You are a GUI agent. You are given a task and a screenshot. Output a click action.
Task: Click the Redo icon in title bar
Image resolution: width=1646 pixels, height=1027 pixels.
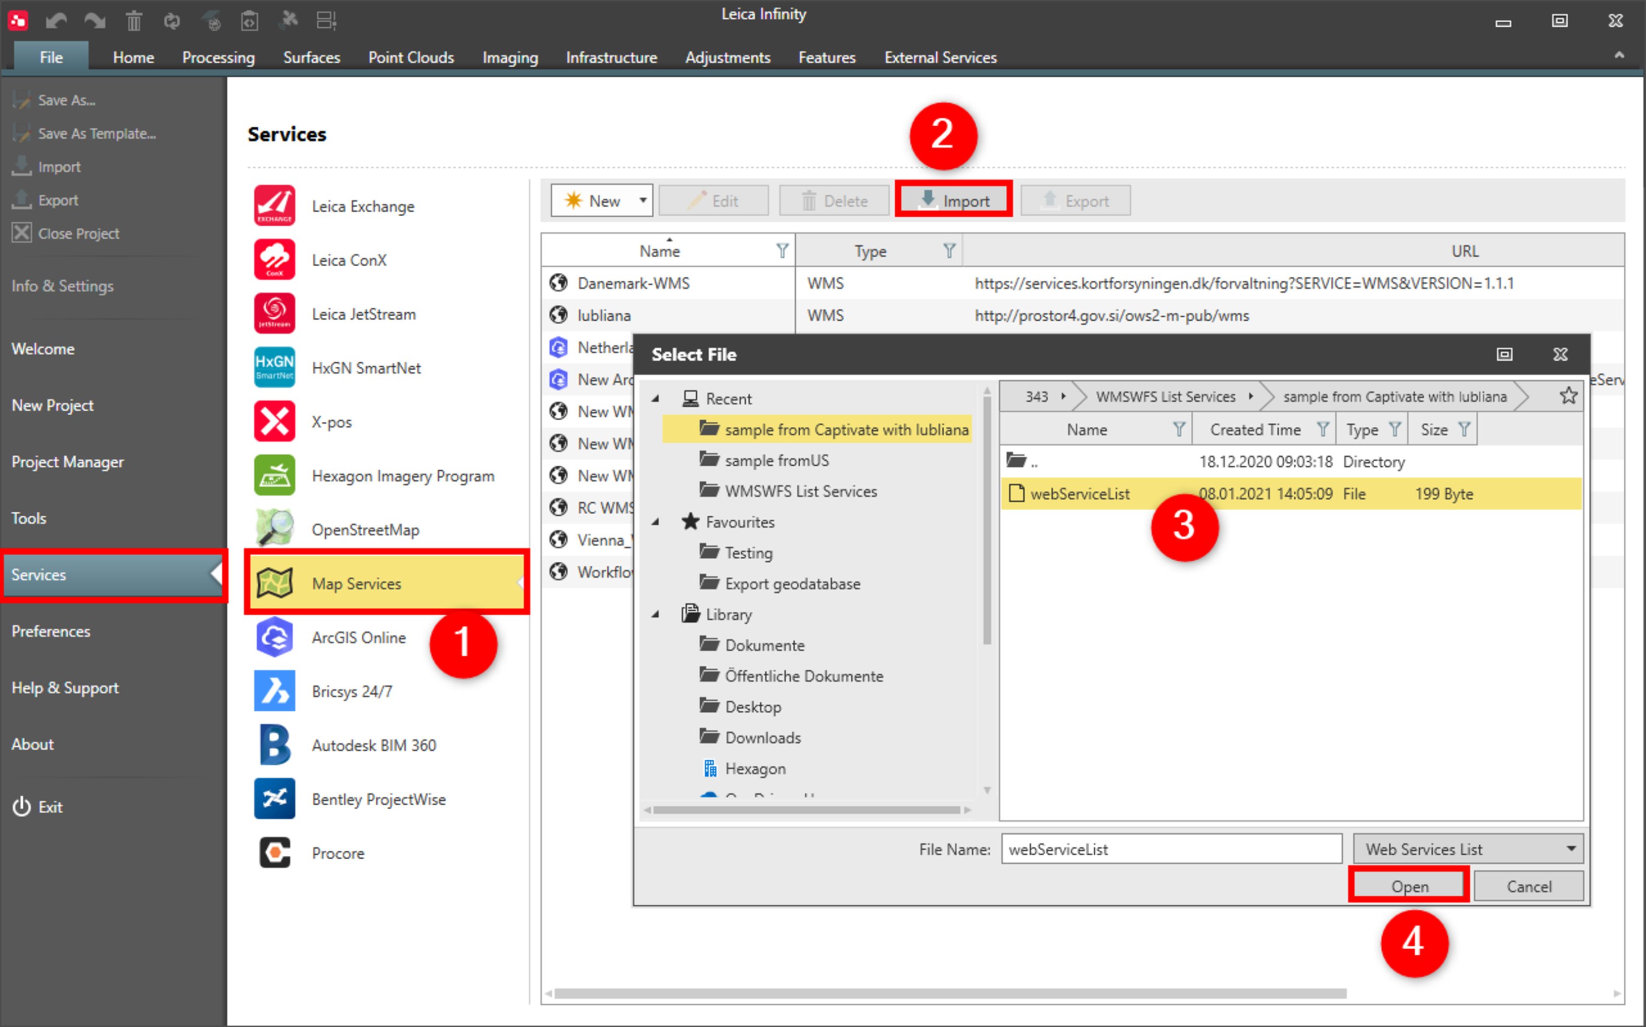point(94,20)
